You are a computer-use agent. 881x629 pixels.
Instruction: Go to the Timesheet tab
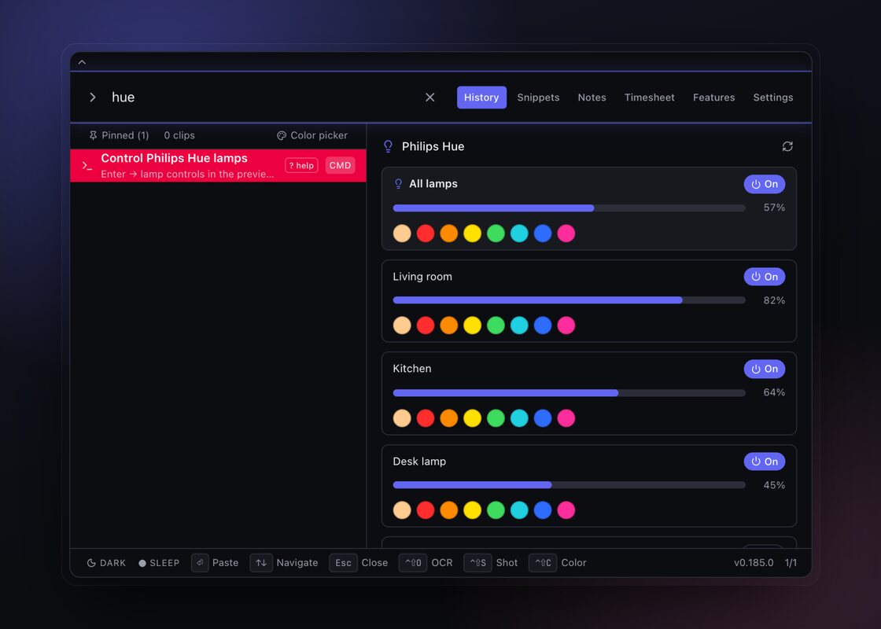pyautogui.click(x=650, y=97)
